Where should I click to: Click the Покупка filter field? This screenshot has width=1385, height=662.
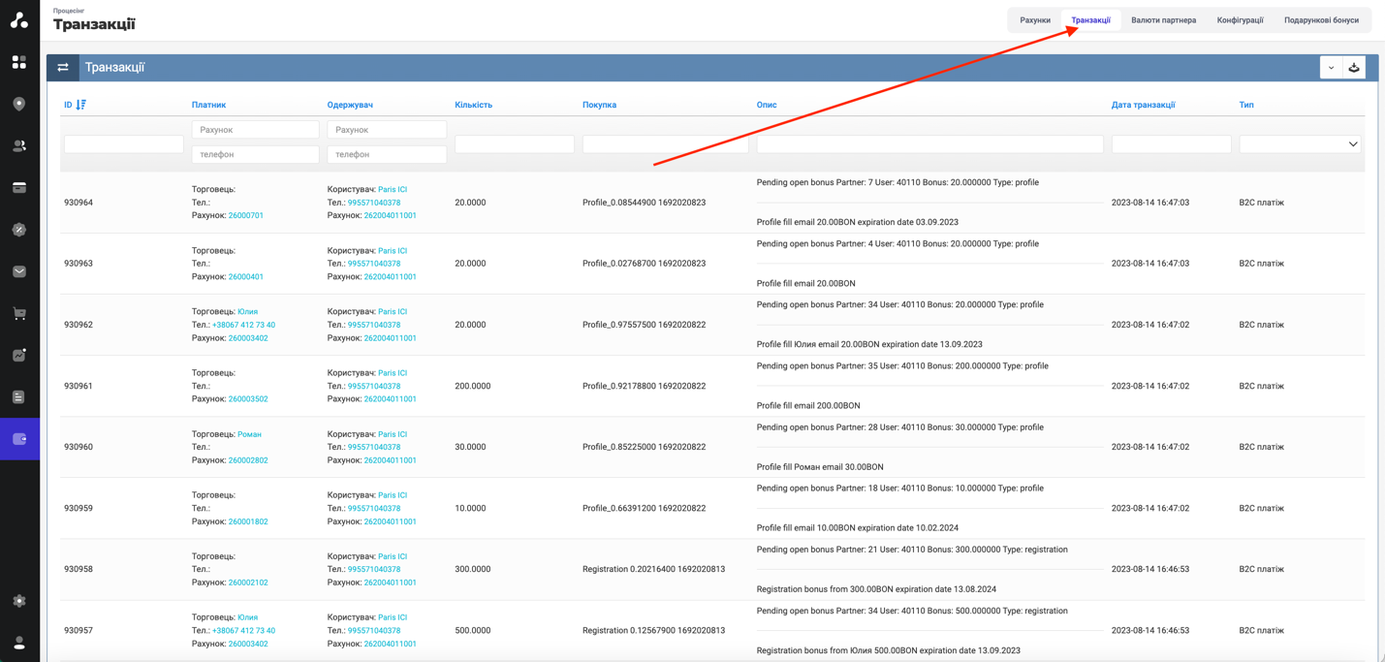666,144
